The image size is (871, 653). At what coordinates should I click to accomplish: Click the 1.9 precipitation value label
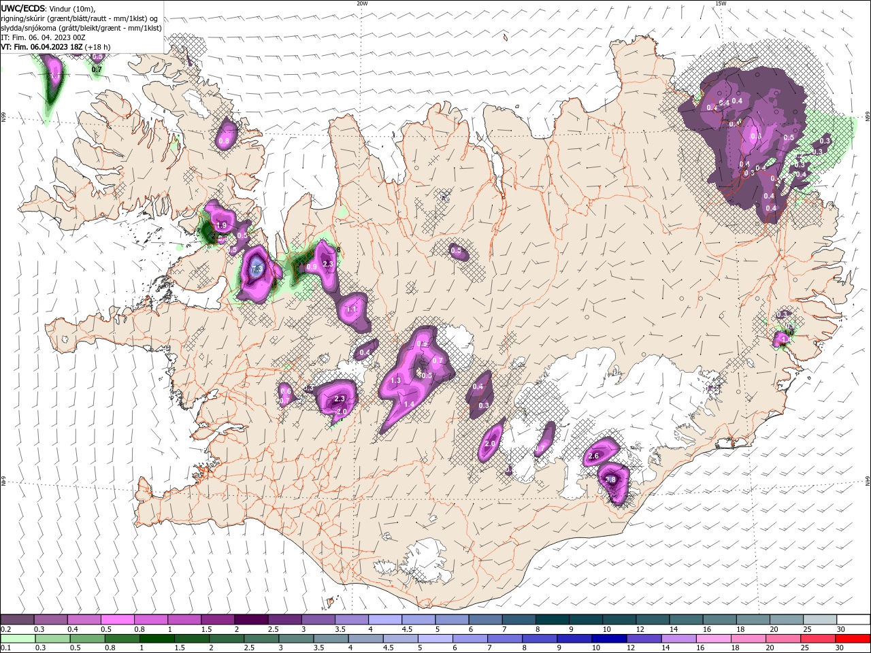click(220, 226)
